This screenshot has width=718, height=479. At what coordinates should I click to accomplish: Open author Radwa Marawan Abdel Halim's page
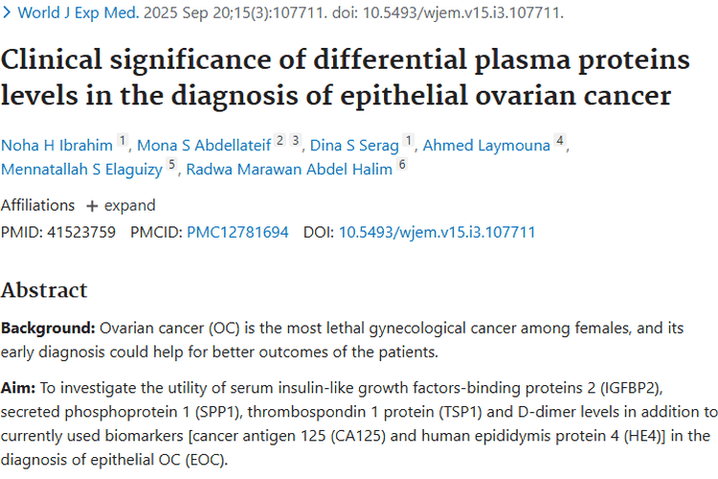coord(289,171)
